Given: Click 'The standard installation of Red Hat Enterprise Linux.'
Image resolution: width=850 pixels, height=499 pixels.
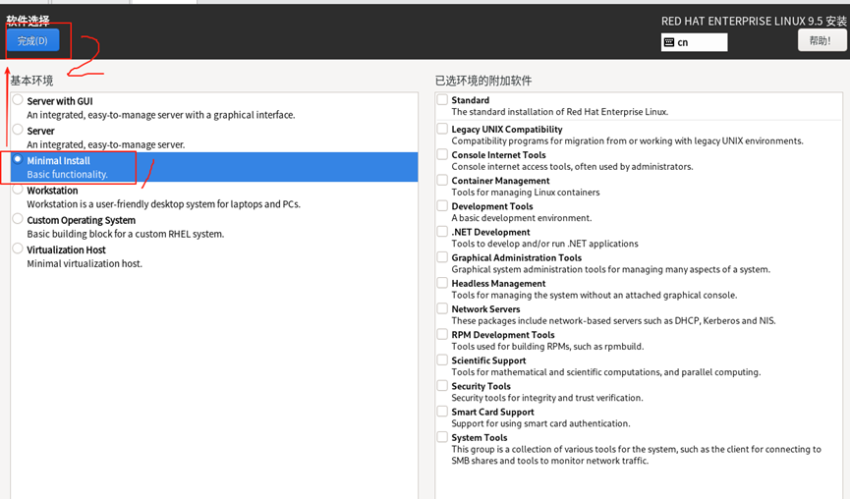Looking at the screenshot, I should (x=559, y=112).
